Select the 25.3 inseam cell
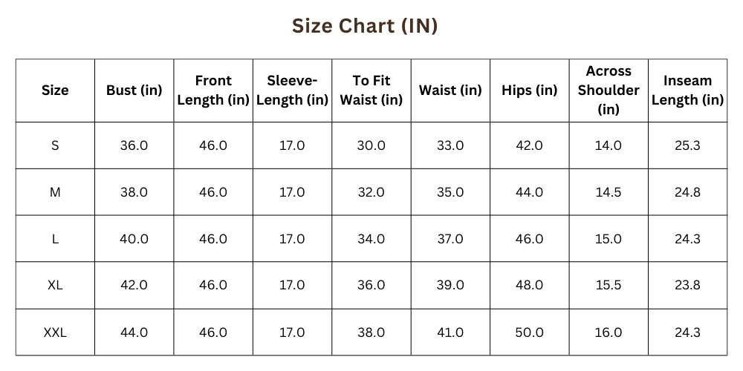This screenshot has width=743, height=371. pyautogui.click(x=687, y=145)
